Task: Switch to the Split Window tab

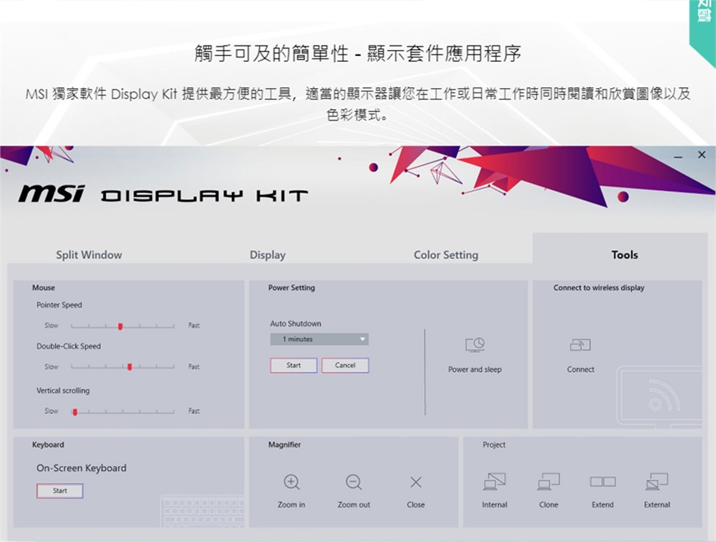Action: click(89, 255)
